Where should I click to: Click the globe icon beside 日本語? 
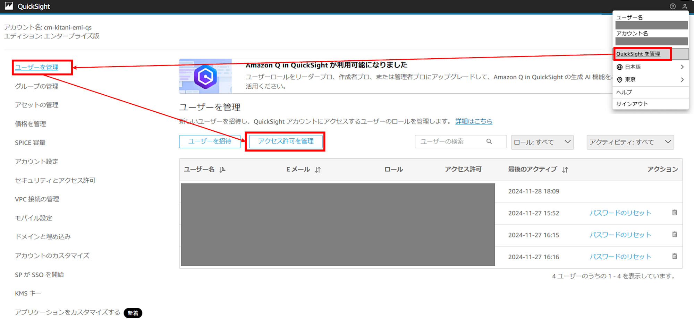pos(619,67)
